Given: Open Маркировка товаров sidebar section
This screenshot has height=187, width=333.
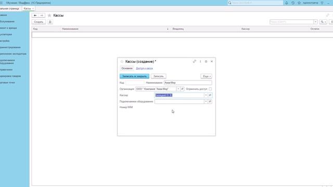Looking at the screenshot, I should point(10,76).
